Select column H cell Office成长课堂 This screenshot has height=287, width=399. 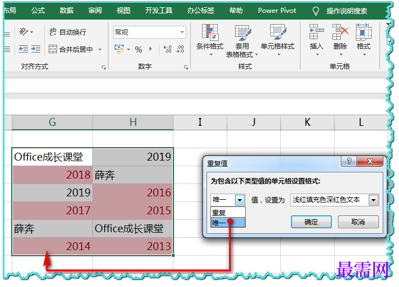point(133,228)
